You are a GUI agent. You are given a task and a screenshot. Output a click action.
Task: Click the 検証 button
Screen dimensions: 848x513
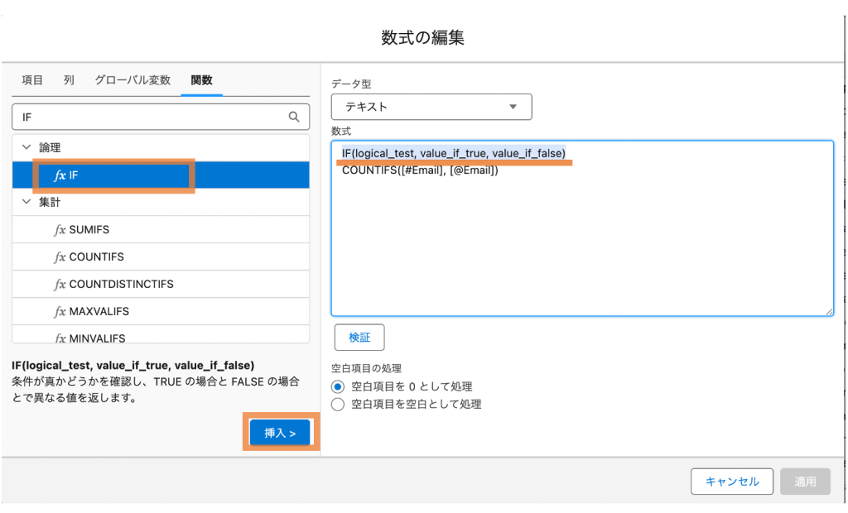coord(359,338)
